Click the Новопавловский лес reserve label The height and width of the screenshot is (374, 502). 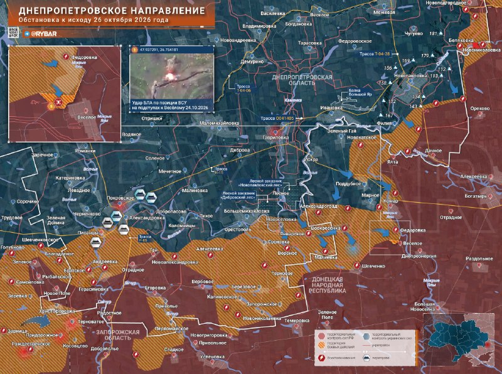click(261, 183)
